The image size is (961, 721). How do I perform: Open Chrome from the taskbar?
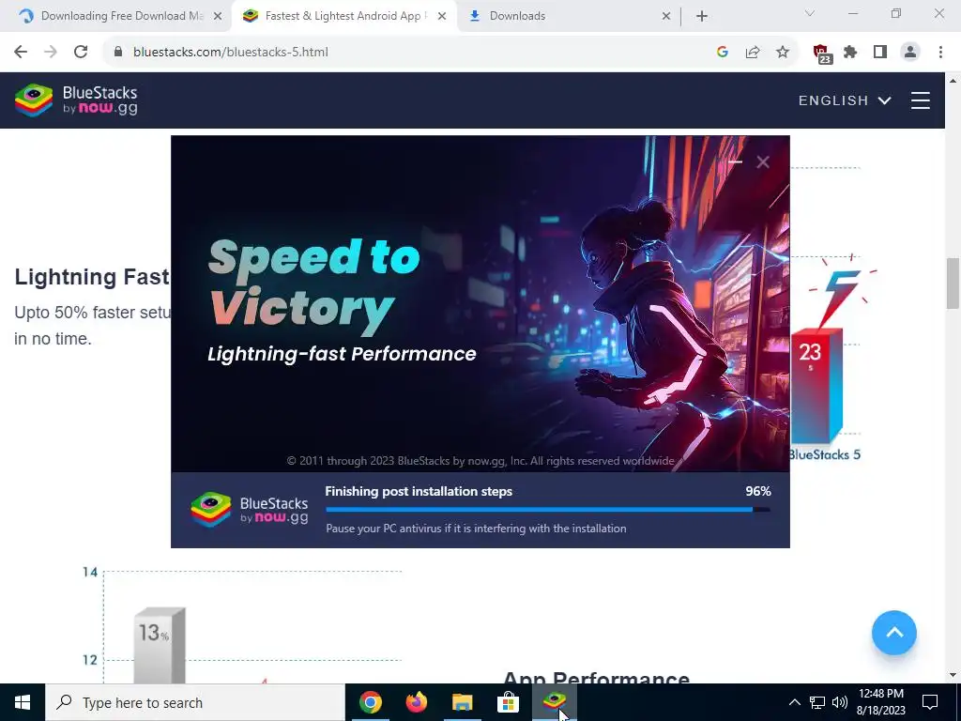coord(370,702)
